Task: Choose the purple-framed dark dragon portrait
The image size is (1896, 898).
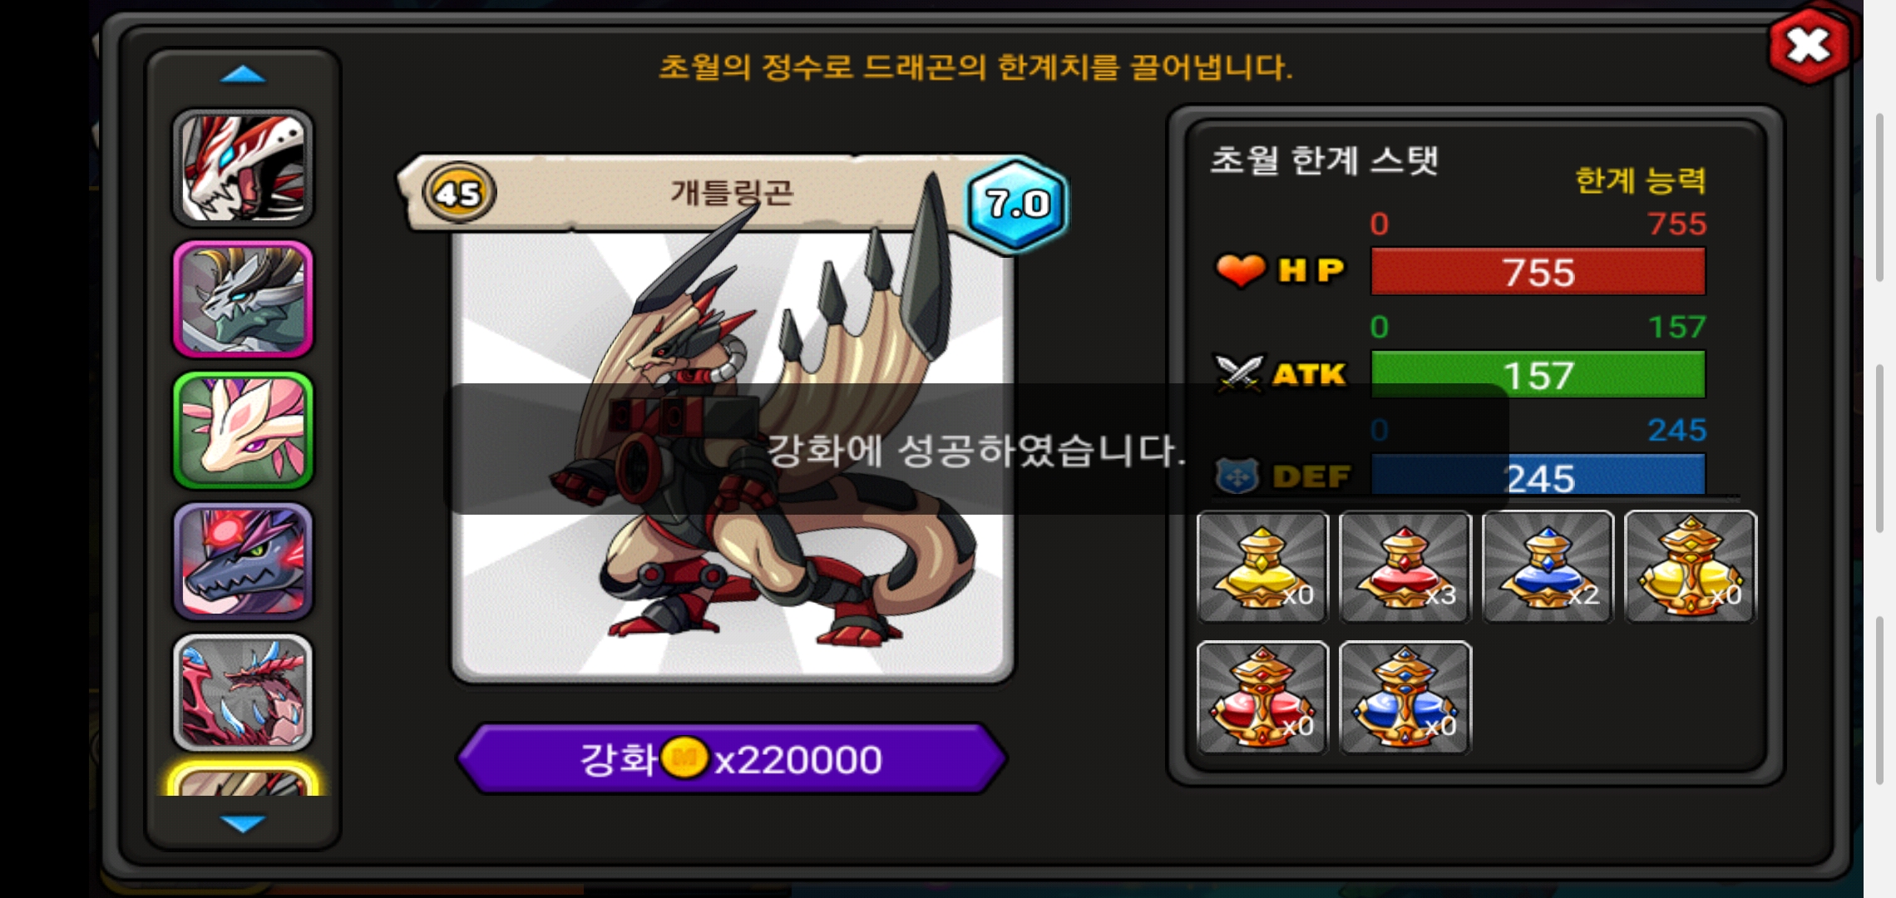Action: tap(243, 562)
